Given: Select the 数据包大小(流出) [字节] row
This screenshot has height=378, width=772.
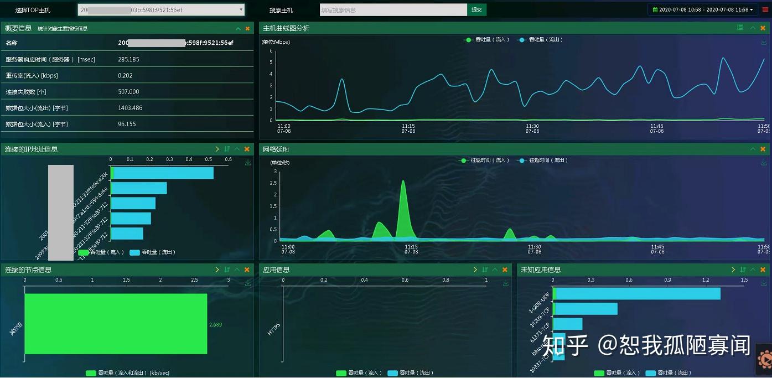Looking at the screenshot, I should (x=127, y=108).
